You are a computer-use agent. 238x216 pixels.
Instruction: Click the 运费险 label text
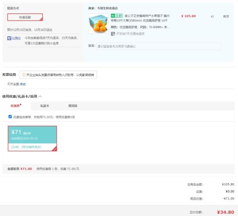16,38
